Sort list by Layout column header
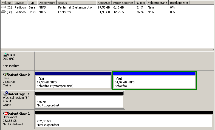Screen dimensions: 215x130 [x=20, y=3]
